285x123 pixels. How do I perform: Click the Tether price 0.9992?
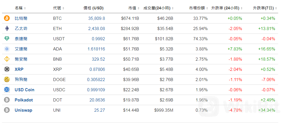pyautogui.click(x=99, y=39)
